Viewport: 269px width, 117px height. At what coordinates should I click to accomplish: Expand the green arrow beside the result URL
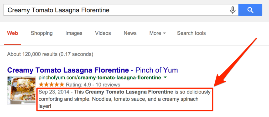(165, 77)
